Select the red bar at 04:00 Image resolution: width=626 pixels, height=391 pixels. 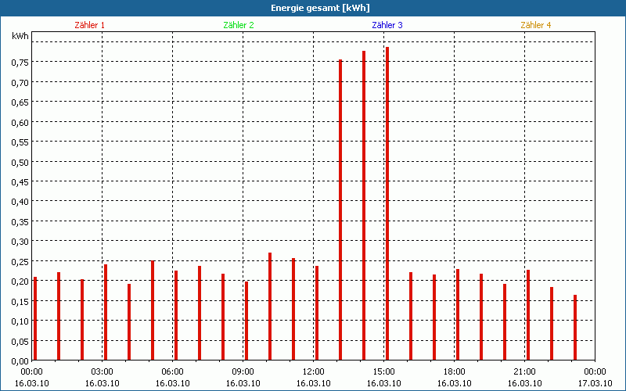pyautogui.click(x=129, y=322)
